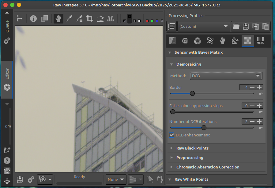Disable the DCB enhancement checkbox

[x=171, y=135]
